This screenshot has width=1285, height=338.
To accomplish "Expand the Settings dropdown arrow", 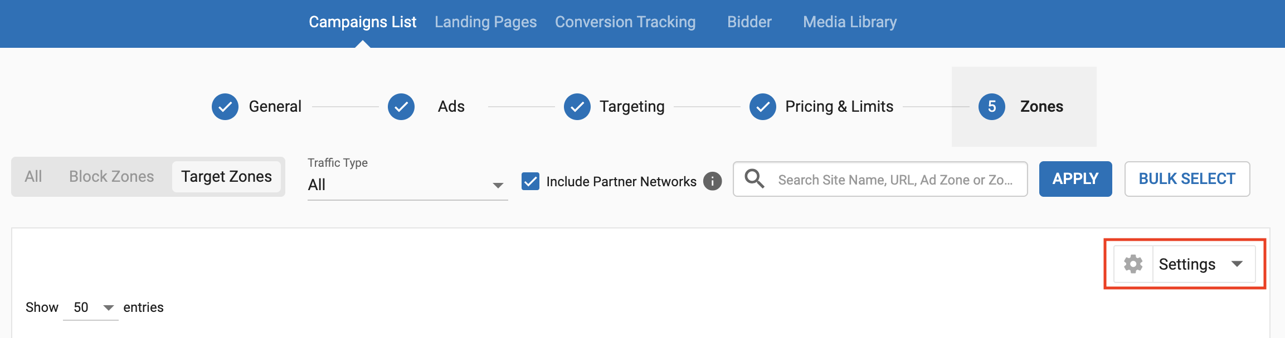I will (1237, 264).
